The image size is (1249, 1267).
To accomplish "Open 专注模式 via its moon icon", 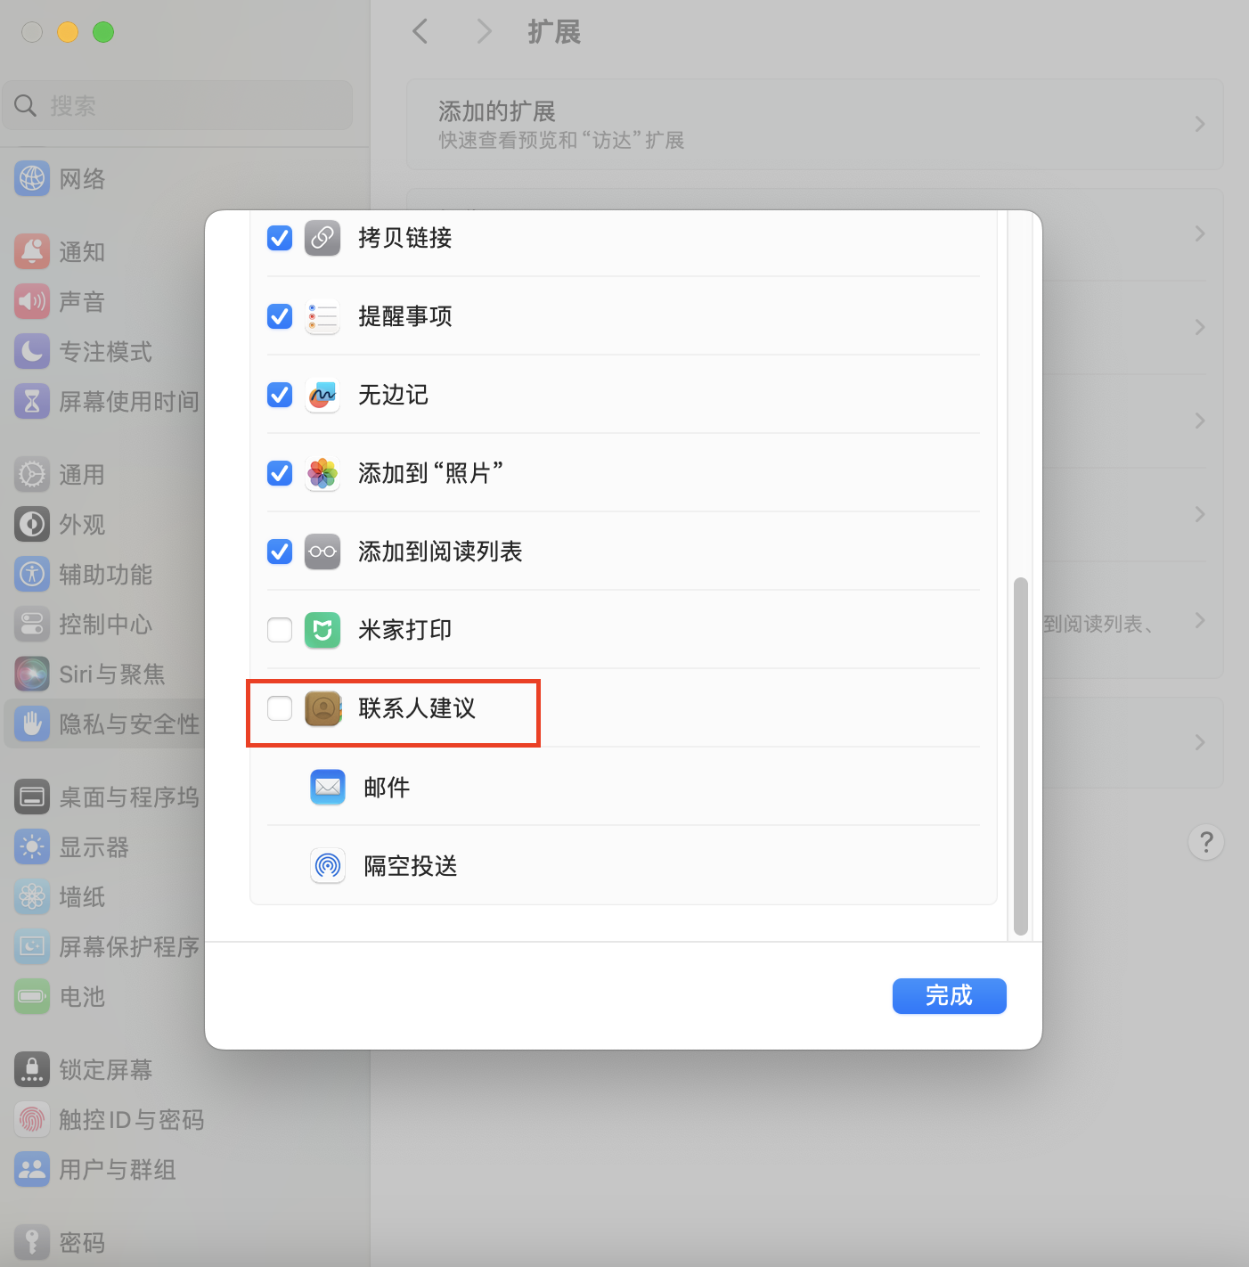I will point(32,351).
